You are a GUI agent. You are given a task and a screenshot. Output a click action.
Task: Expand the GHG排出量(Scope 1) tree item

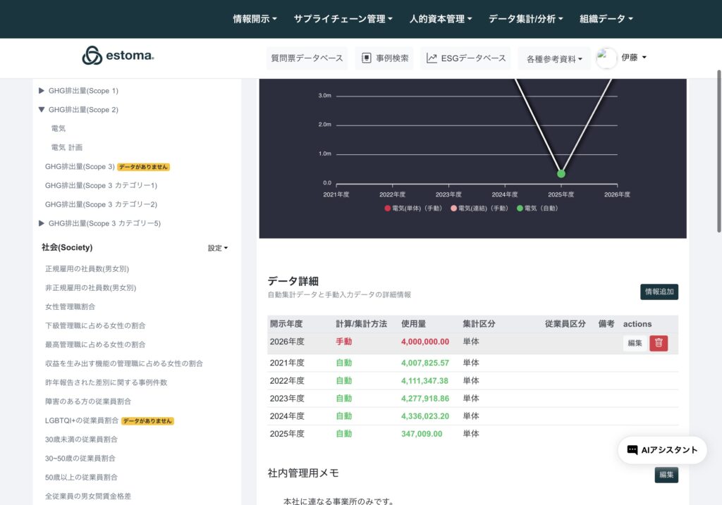(x=42, y=91)
